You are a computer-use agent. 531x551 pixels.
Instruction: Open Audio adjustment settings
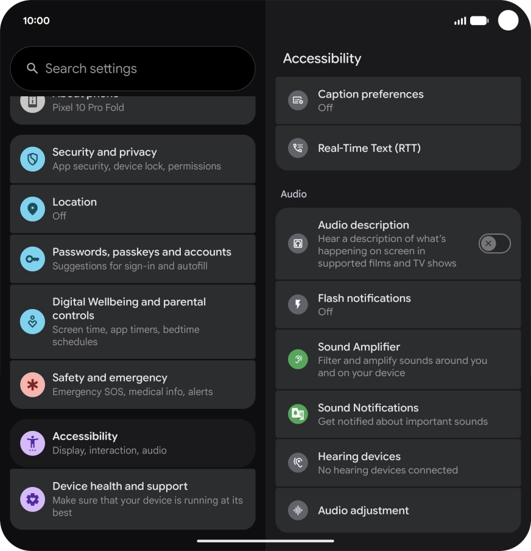click(x=398, y=510)
